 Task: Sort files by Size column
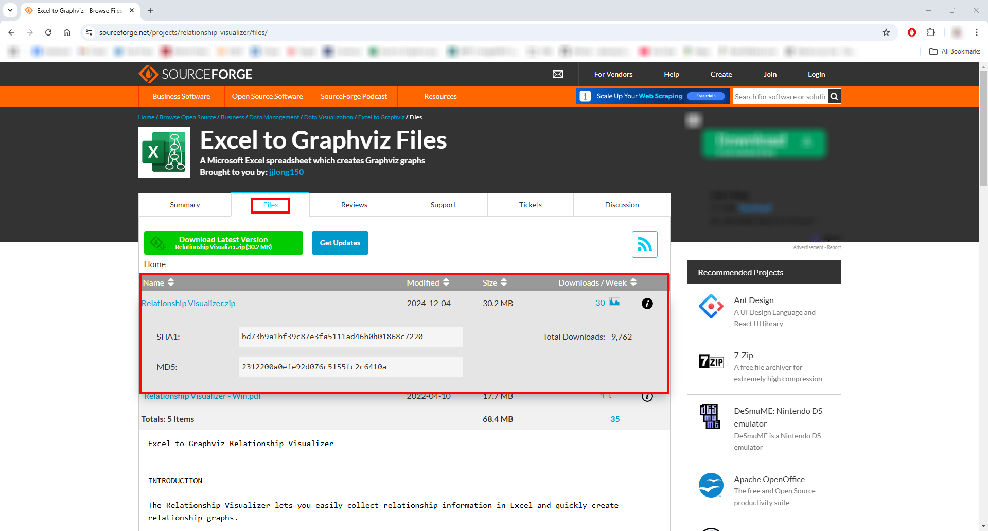pyautogui.click(x=495, y=282)
